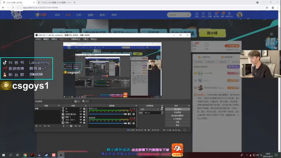Open settings gear for the first mixer channel

tap(133, 114)
